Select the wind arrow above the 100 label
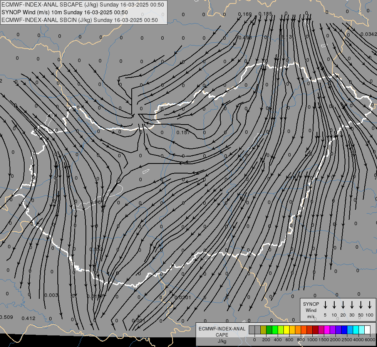 pyautogui.click(x=370, y=305)
